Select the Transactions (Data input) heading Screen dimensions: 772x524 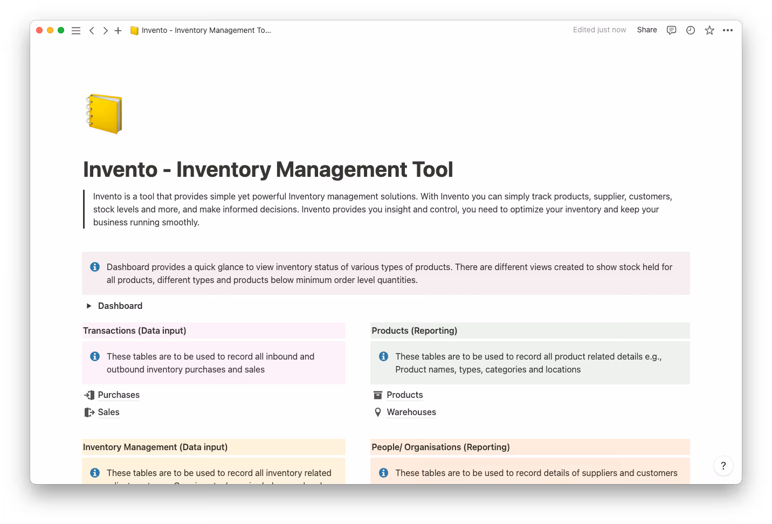click(x=135, y=331)
